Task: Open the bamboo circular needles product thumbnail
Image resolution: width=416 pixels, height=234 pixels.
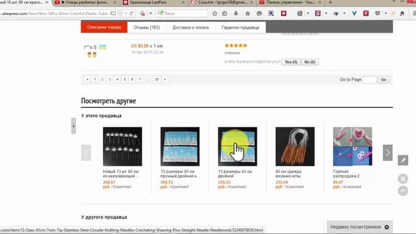Action: click(295, 146)
